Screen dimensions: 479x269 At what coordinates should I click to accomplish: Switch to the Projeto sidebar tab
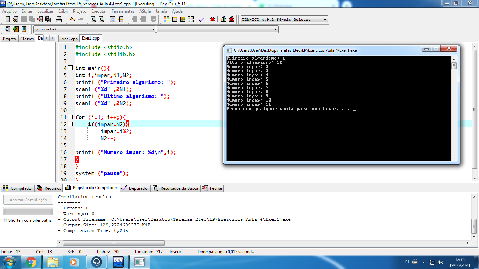tap(9, 39)
